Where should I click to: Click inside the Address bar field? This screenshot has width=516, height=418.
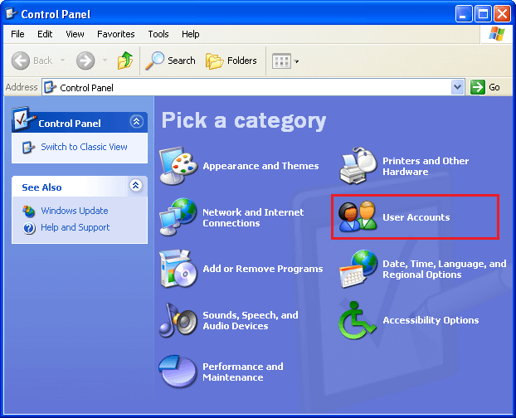coord(253,87)
